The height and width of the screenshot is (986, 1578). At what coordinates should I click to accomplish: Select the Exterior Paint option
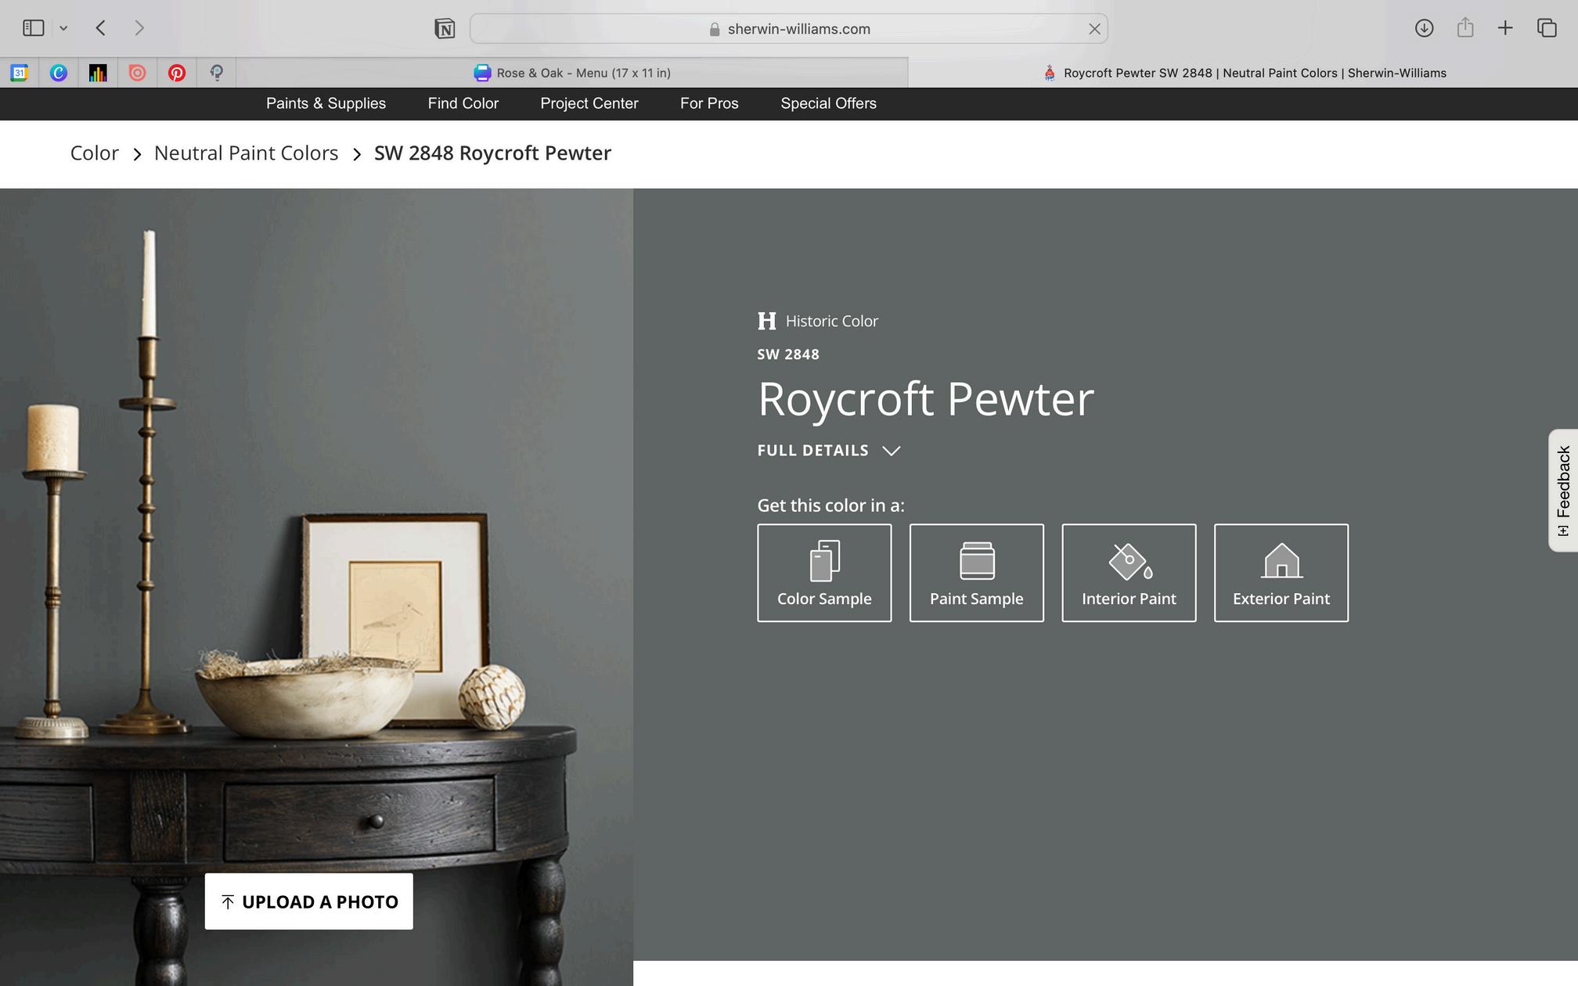click(x=1281, y=573)
